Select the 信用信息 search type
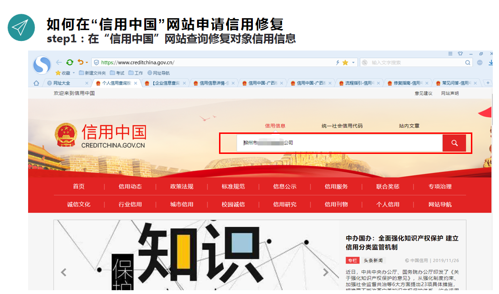The image size is (499, 294). pyautogui.click(x=275, y=126)
